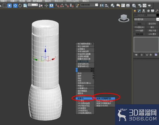159x125 pixels.
Task: Open the reference coordinate system dropdown (视图)
Action: pyautogui.click(x=33, y=5)
